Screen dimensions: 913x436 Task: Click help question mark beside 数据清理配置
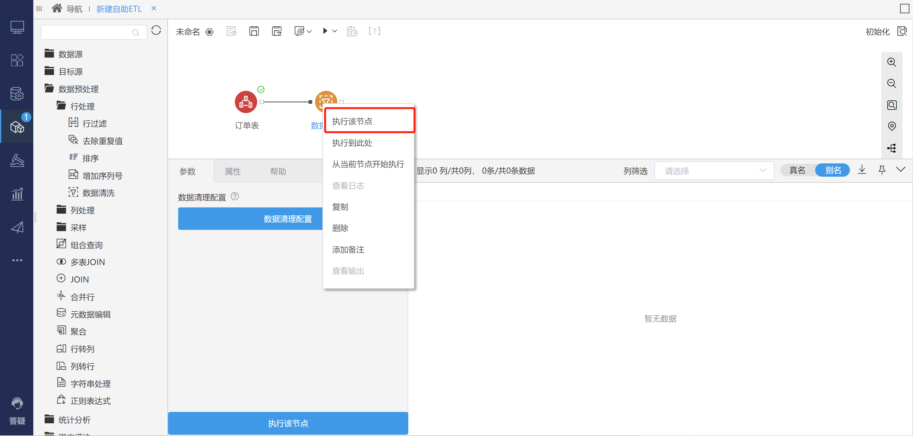(235, 196)
